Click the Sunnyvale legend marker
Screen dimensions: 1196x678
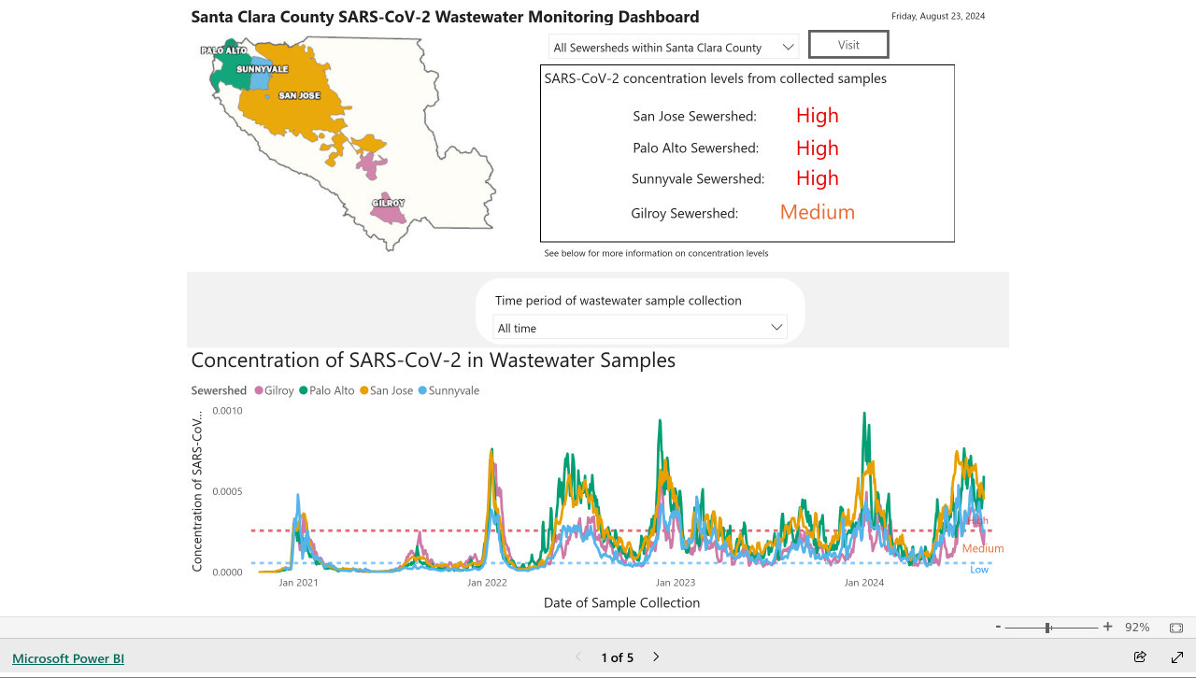422,391
